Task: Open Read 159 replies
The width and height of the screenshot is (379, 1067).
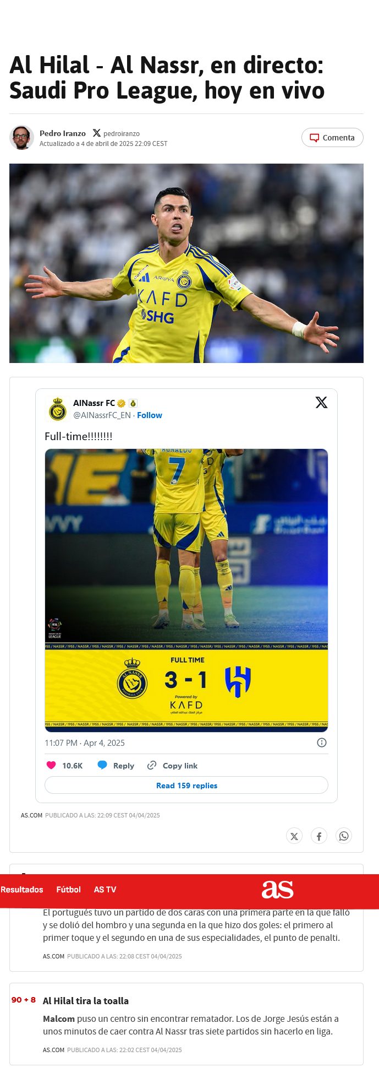Action: click(x=186, y=785)
